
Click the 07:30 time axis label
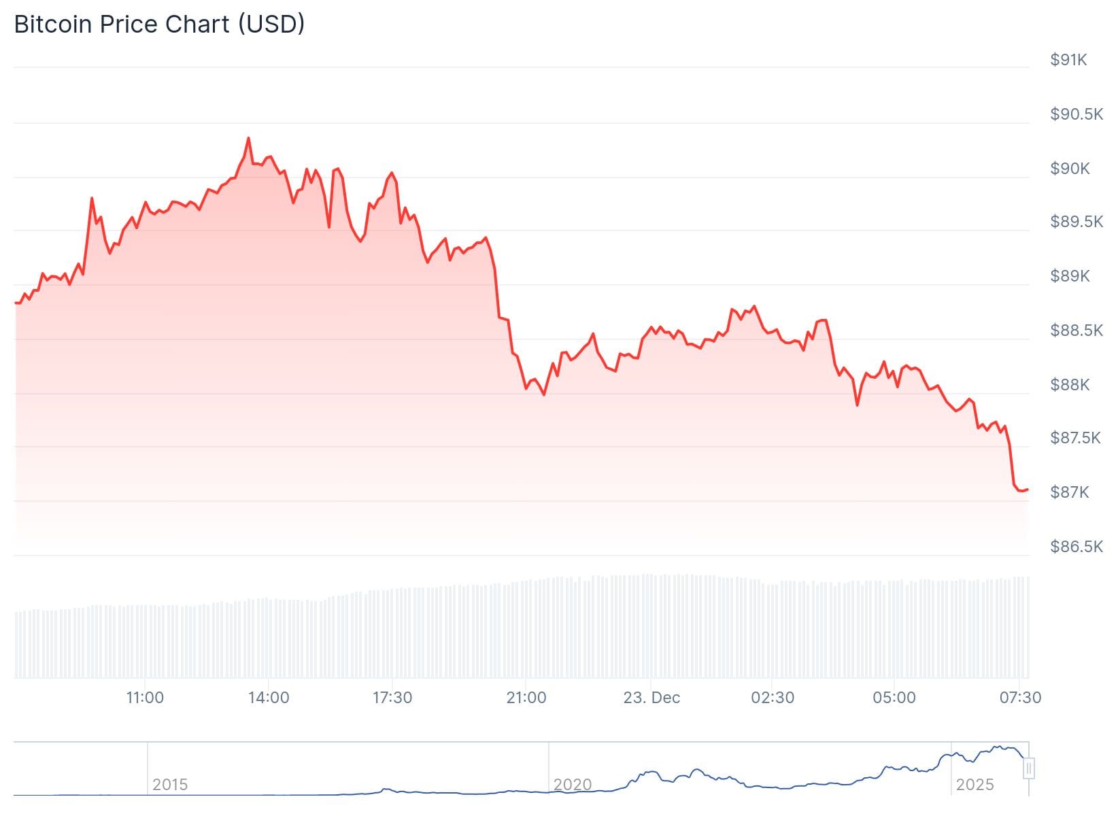pos(1020,698)
